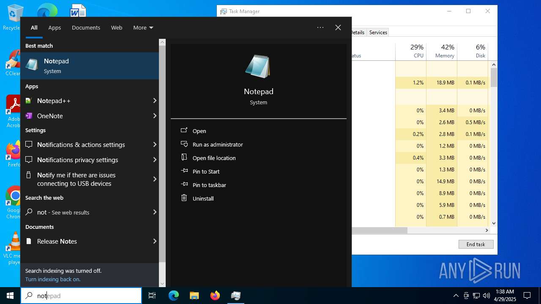Expand the OneNote result details
The width and height of the screenshot is (541, 304).
pos(155,116)
